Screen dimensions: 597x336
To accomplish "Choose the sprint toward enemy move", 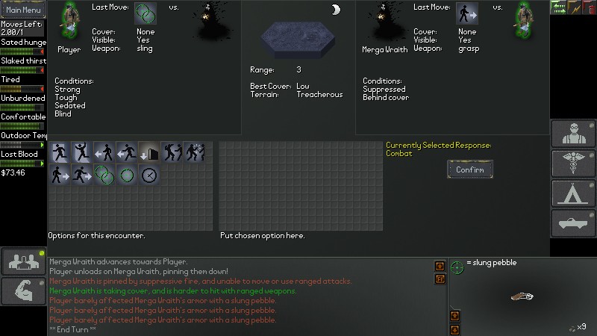I will [81, 175].
